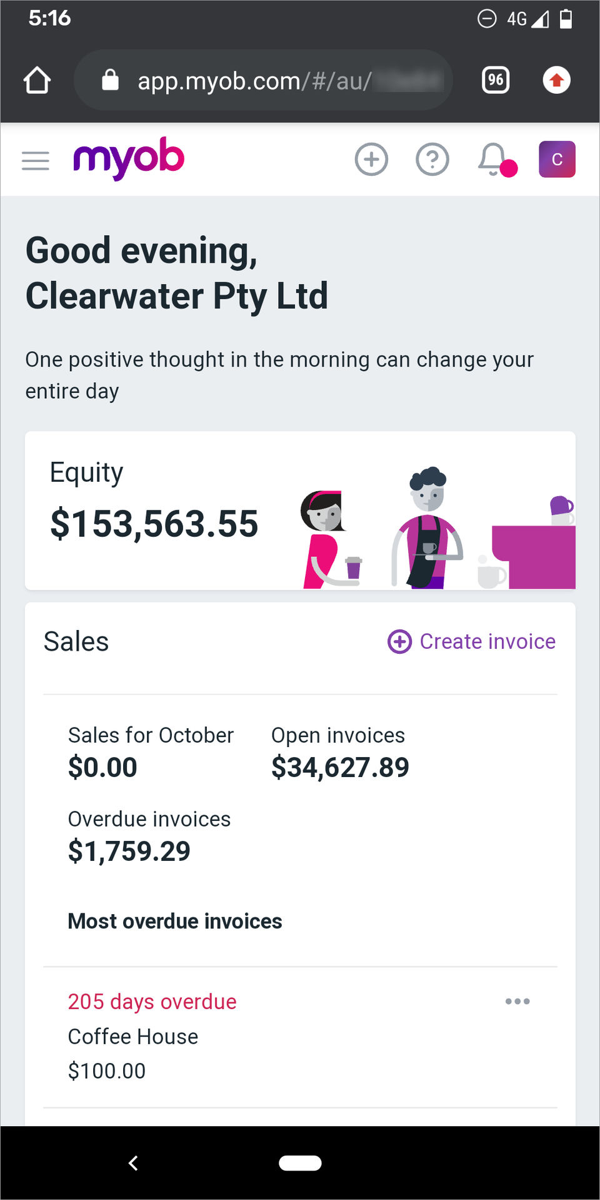Tap the browser update arrow icon
600x1200 pixels.
[556, 80]
